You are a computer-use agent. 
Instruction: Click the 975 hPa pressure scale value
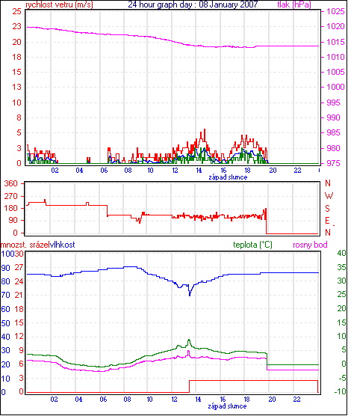(335, 163)
